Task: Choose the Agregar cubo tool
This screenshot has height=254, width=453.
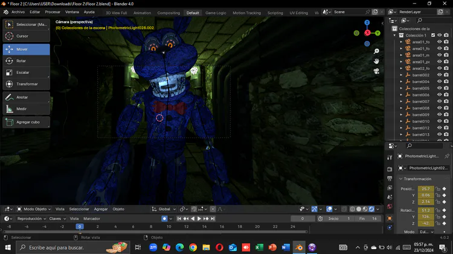Action: (x=27, y=122)
